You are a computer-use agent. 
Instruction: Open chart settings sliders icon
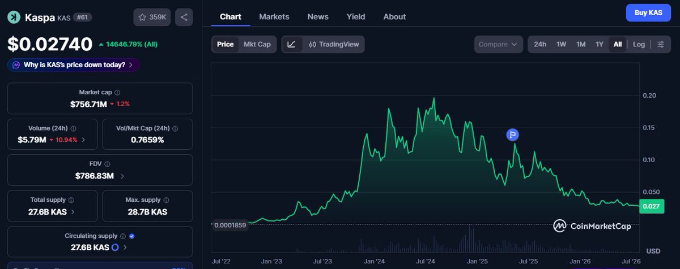click(x=661, y=44)
